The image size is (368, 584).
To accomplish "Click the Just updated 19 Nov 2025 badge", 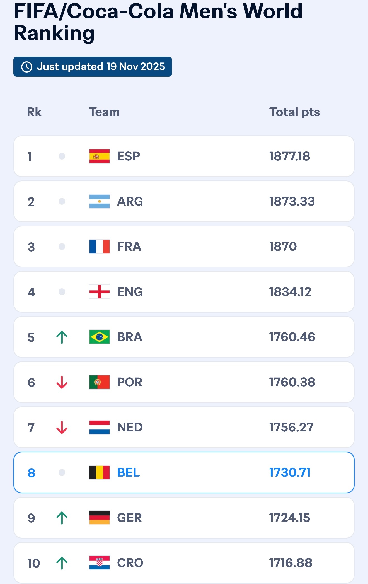I will pyautogui.click(x=93, y=67).
